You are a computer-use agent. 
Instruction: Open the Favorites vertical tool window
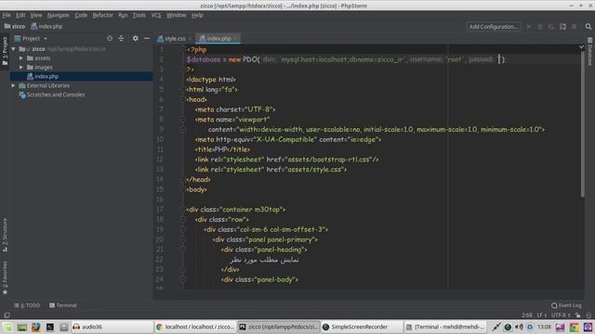click(x=5, y=277)
